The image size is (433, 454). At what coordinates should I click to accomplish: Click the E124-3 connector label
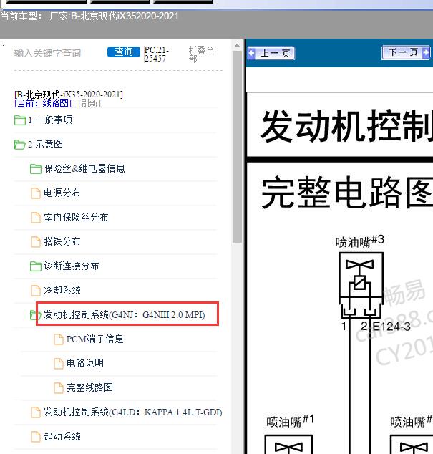coord(391,327)
